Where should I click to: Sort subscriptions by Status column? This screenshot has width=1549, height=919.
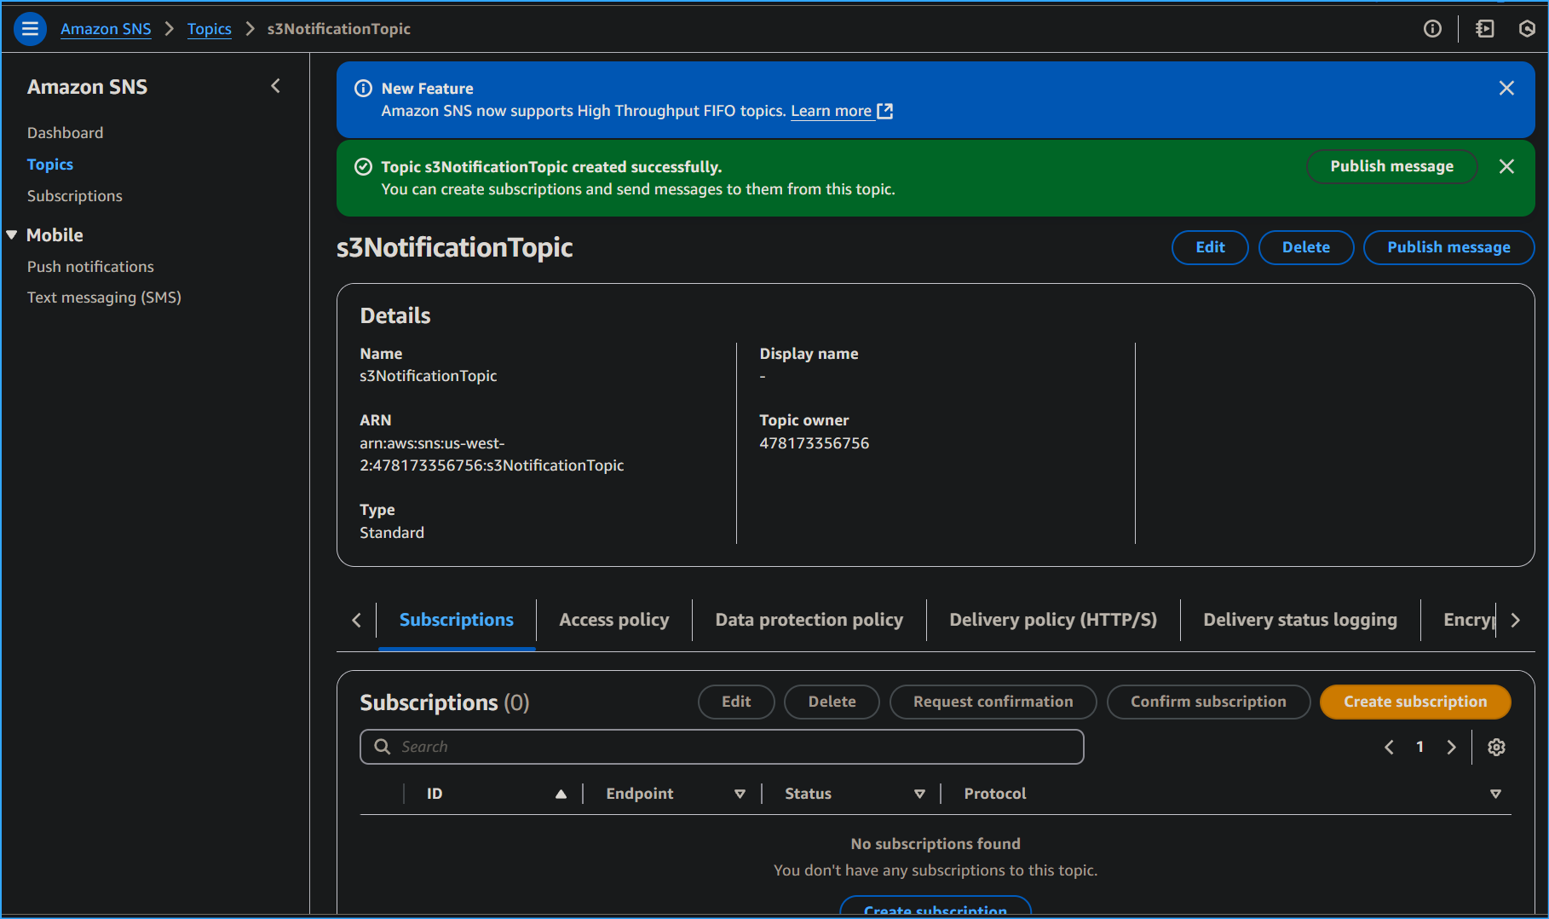pyautogui.click(x=919, y=795)
